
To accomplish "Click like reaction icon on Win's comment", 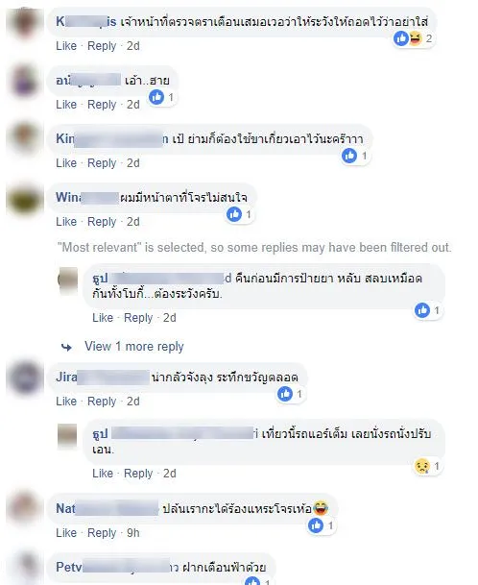I will (234, 214).
